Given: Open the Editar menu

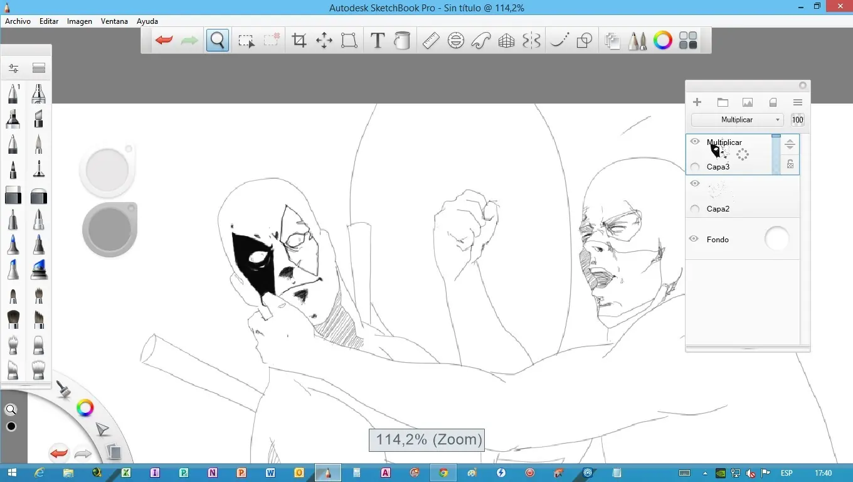Looking at the screenshot, I should tap(49, 21).
